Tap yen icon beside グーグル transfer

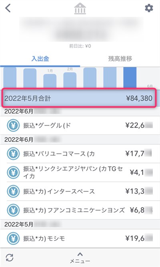[x=13, y=126]
